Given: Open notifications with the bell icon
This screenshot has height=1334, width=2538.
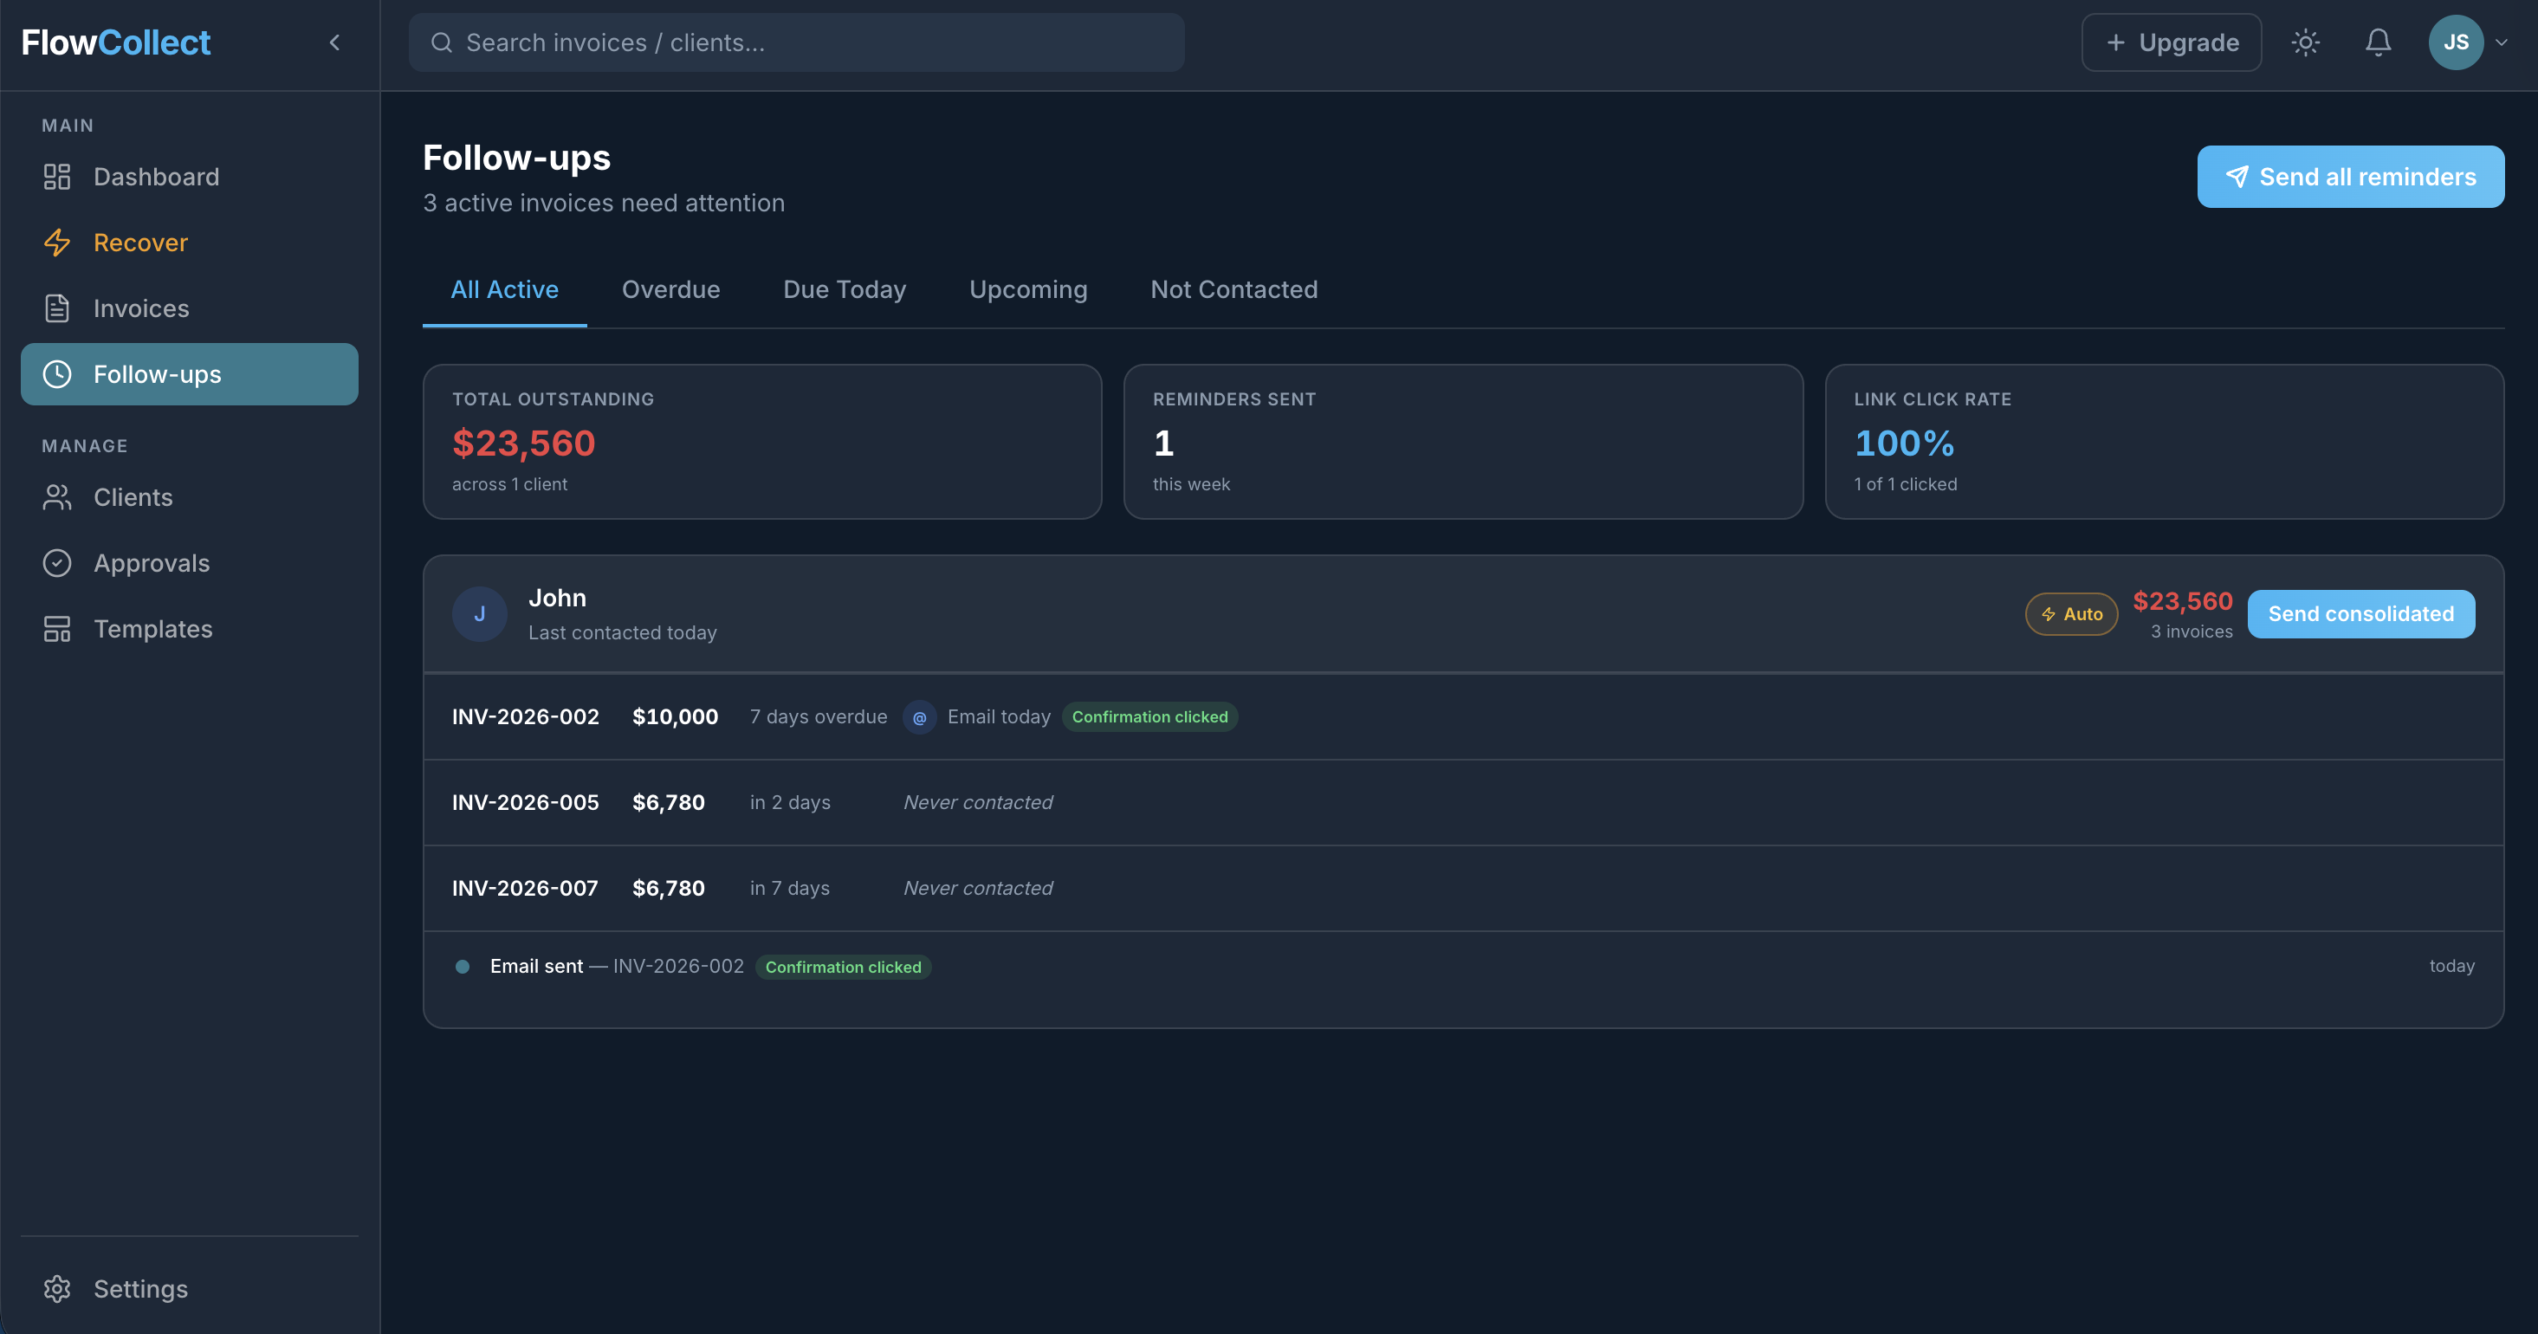Looking at the screenshot, I should (2379, 42).
